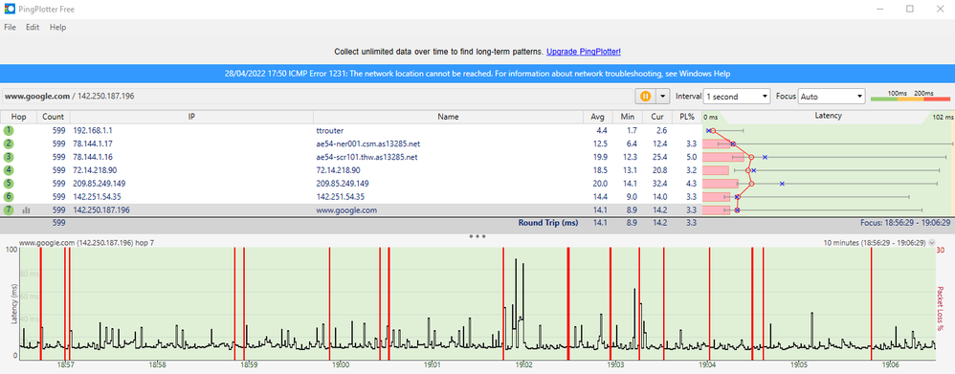Click the red packet loss bar near 19:00
This screenshot has height=374, width=955.
coord(329,304)
